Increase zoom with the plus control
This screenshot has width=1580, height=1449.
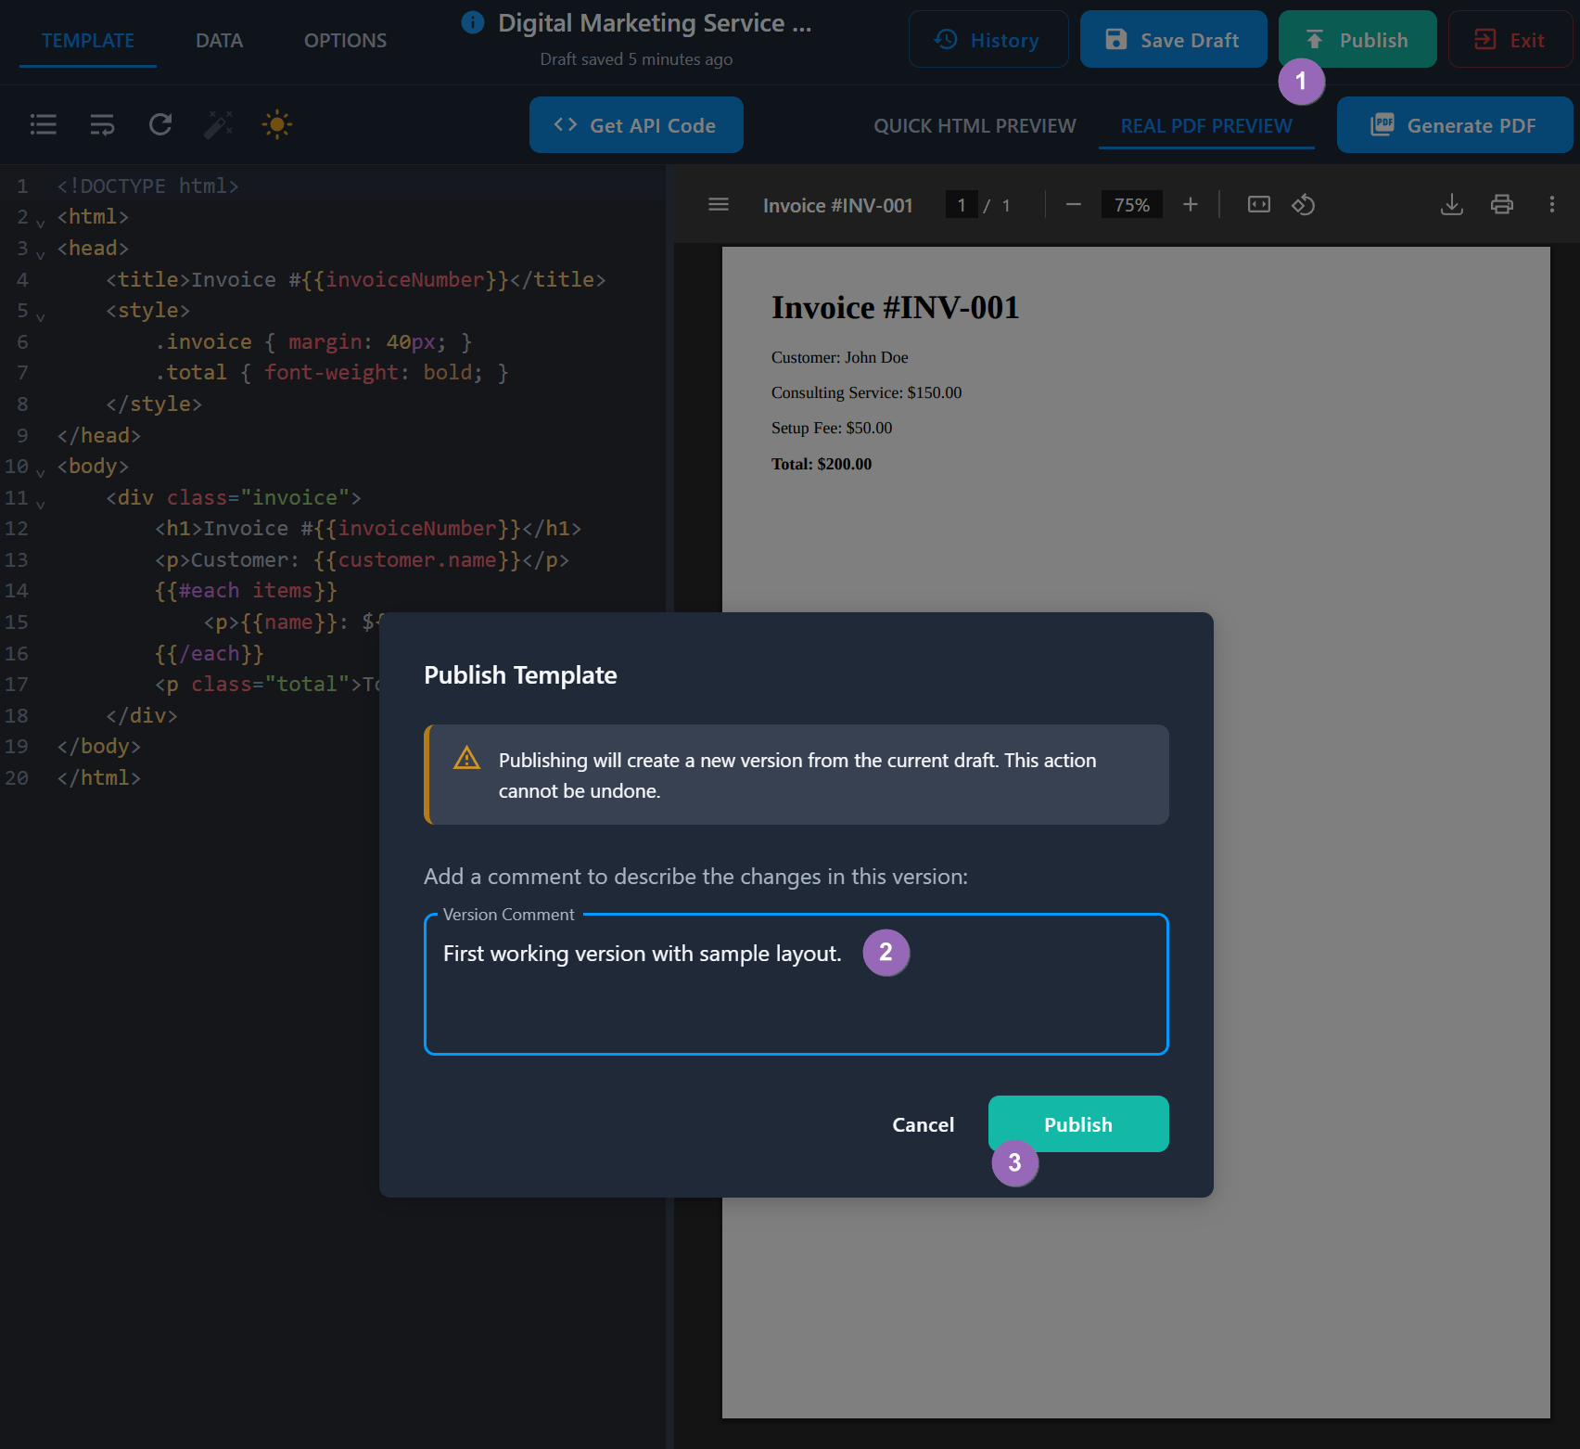pyautogui.click(x=1191, y=204)
